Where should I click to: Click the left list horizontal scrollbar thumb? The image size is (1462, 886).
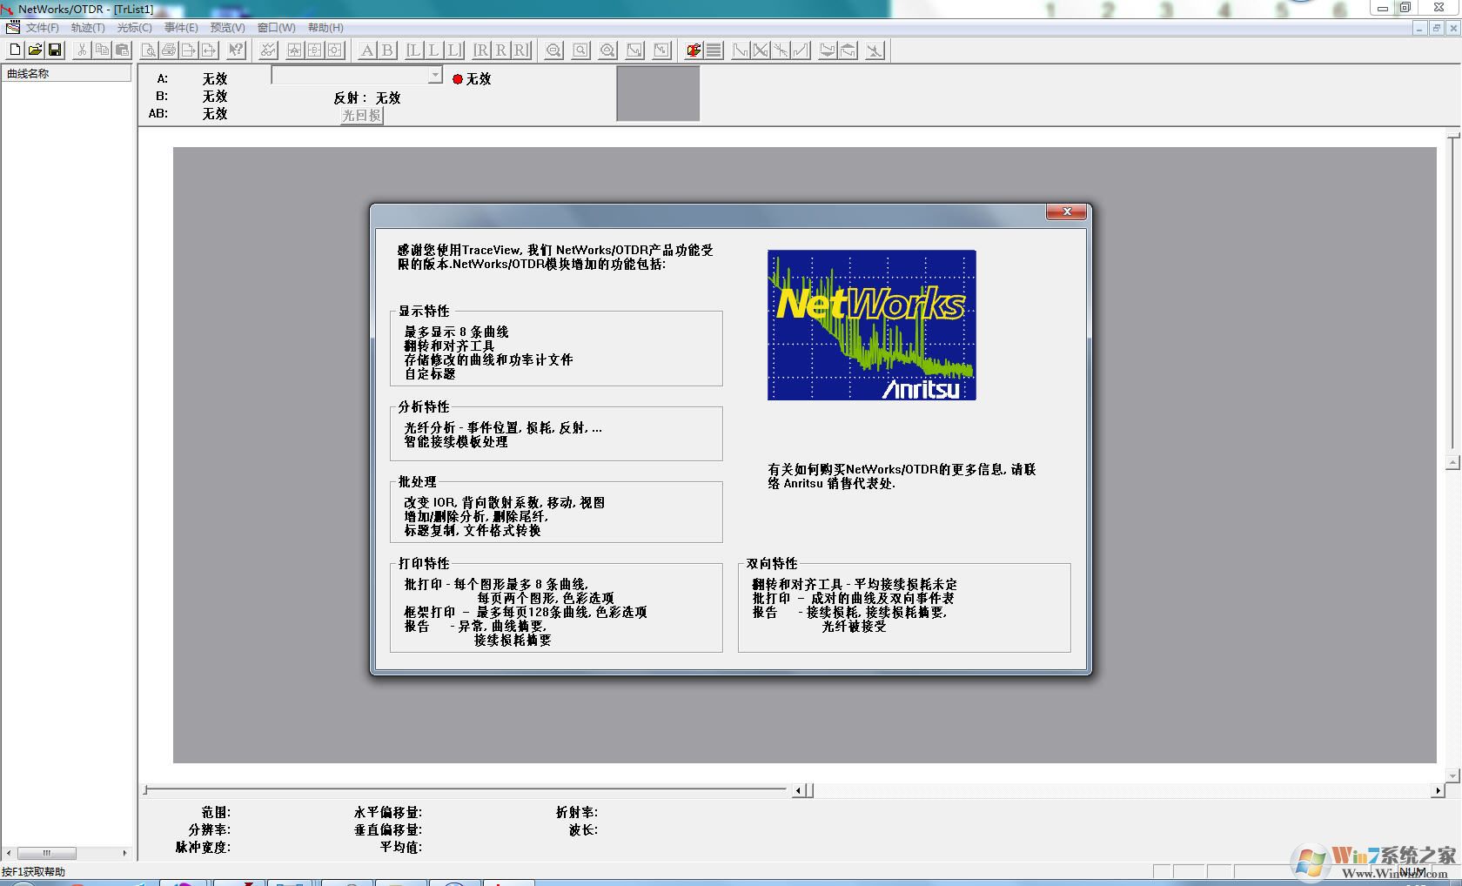[47, 853]
